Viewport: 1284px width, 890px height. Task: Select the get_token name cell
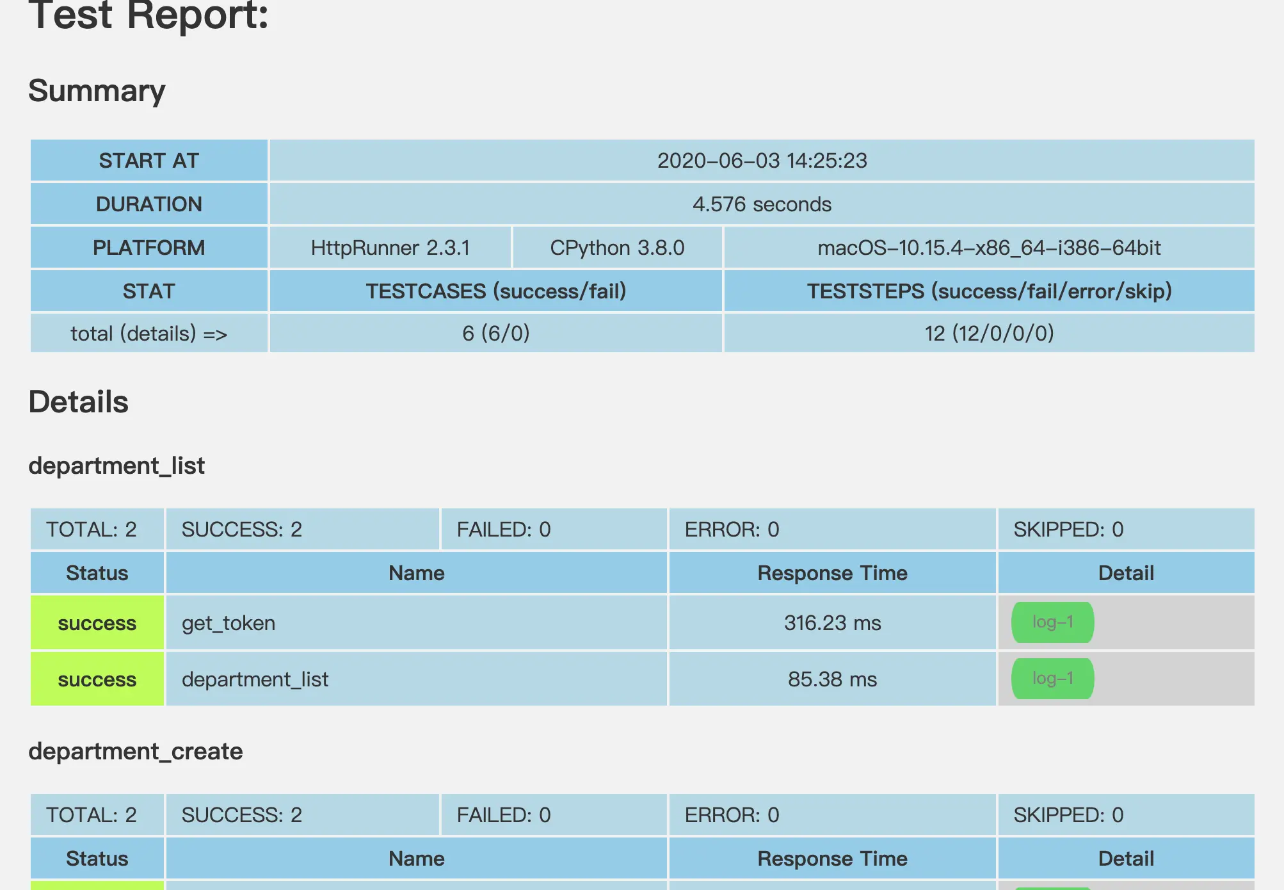click(229, 623)
